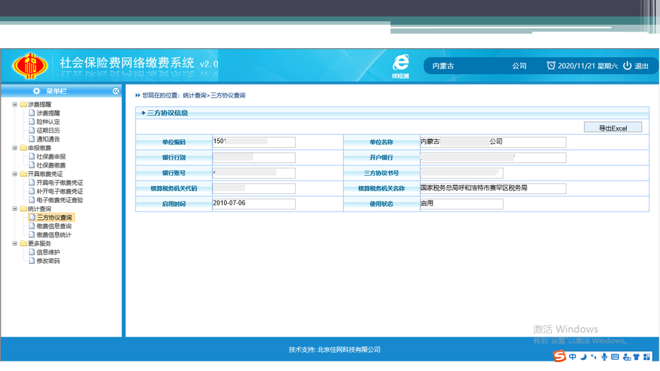Click the alarm clock date icon
The image size is (660, 371).
click(x=551, y=65)
